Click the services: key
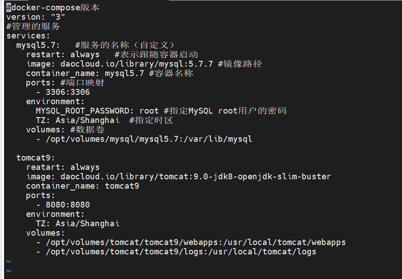 click(x=28, y=36)
